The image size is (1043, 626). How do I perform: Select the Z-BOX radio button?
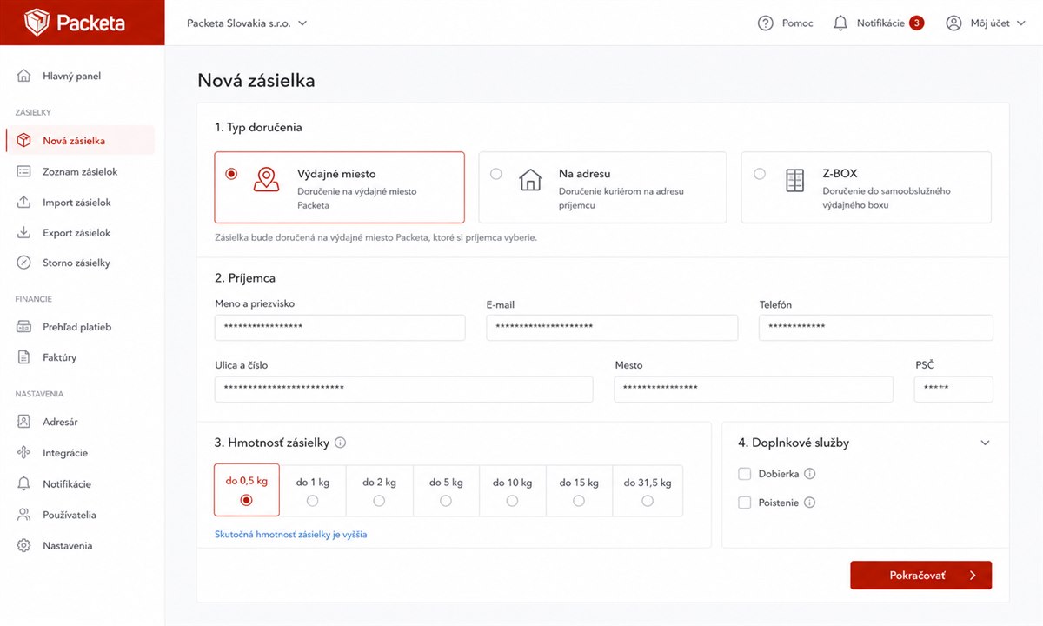pyautogui.click(x=760, y=174)
